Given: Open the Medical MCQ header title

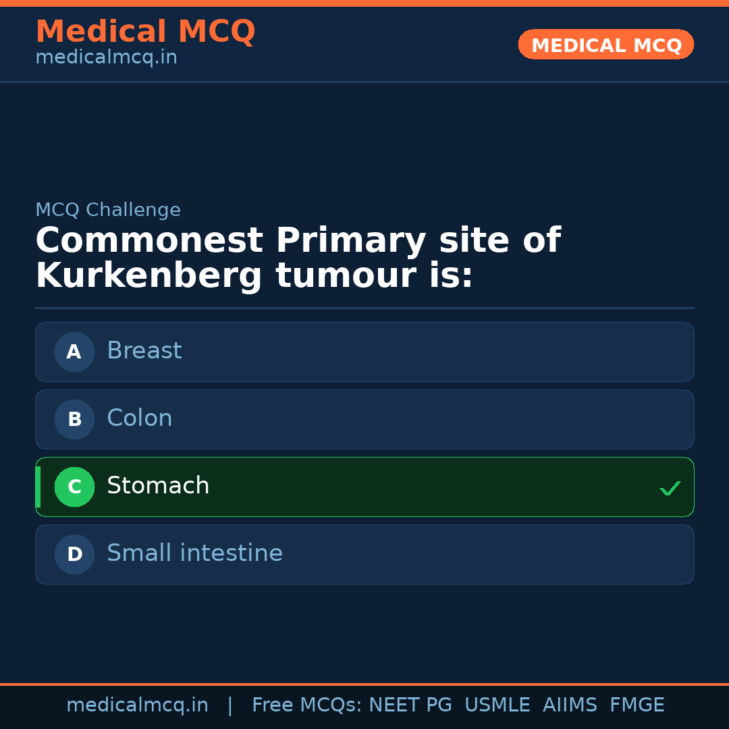Looking at the screenshot, I should [x=145, y=32].
